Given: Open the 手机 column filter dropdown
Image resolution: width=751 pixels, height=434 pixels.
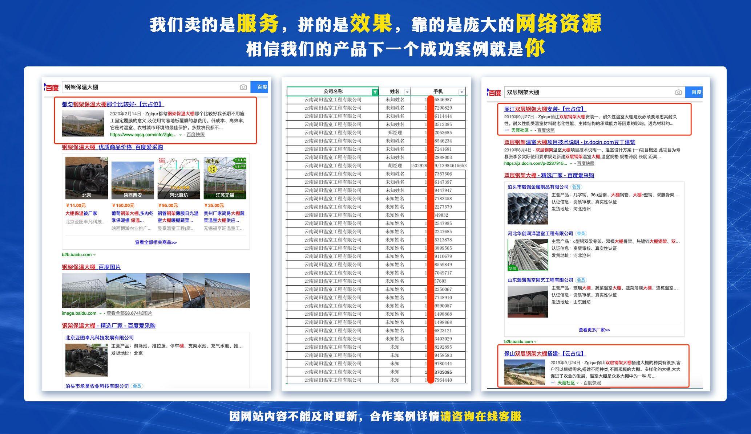Looking at the screenshot, I should pos(461,92).
